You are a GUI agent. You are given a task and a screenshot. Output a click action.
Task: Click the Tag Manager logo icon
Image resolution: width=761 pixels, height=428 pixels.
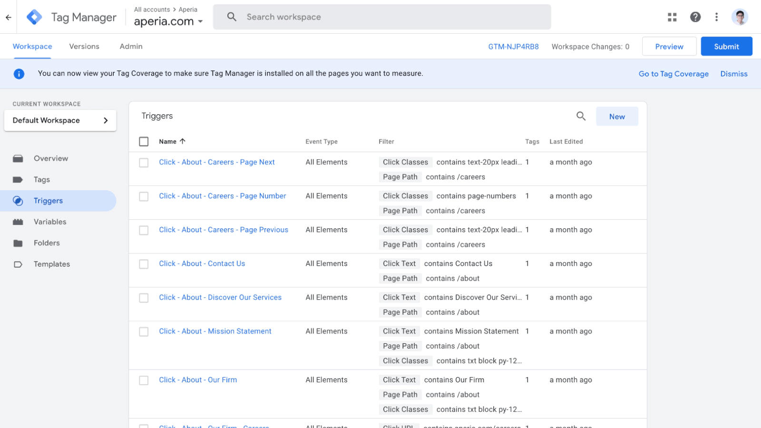34,17
